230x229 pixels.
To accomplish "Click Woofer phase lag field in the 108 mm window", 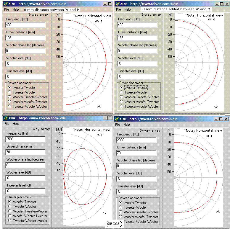I will coord(25,51).
